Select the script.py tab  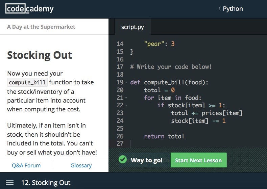point(132,27)
